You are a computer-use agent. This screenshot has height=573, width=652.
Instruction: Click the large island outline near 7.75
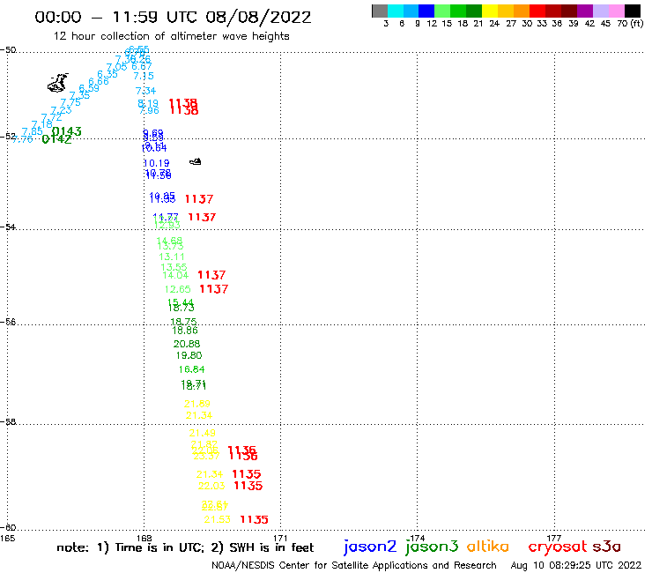[58, 83]
